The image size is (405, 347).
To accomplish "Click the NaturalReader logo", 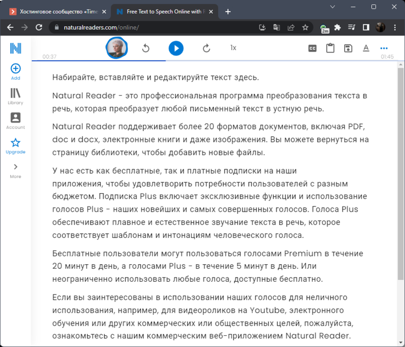I will tap(16, 48).
